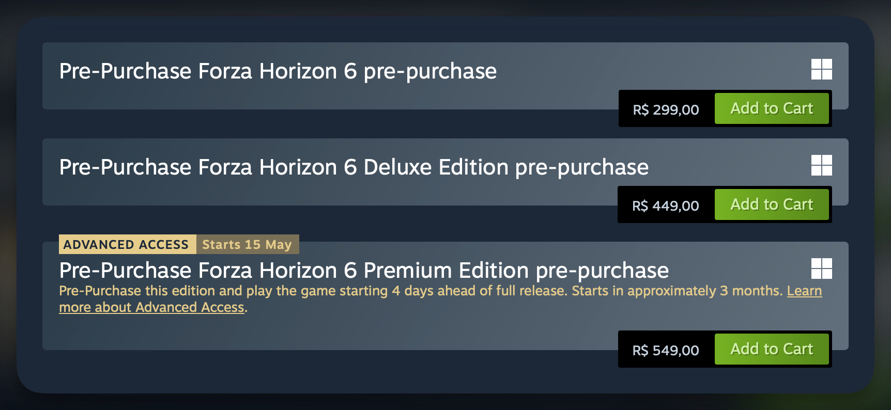Image resolution: width=891 pixels, height=410 pixels.
Task: Click the R$ 449,00 price label
Action: click(665, 206)
